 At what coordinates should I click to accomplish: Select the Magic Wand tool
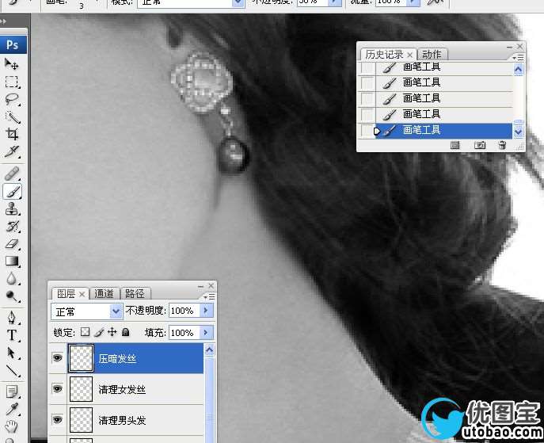12,117
